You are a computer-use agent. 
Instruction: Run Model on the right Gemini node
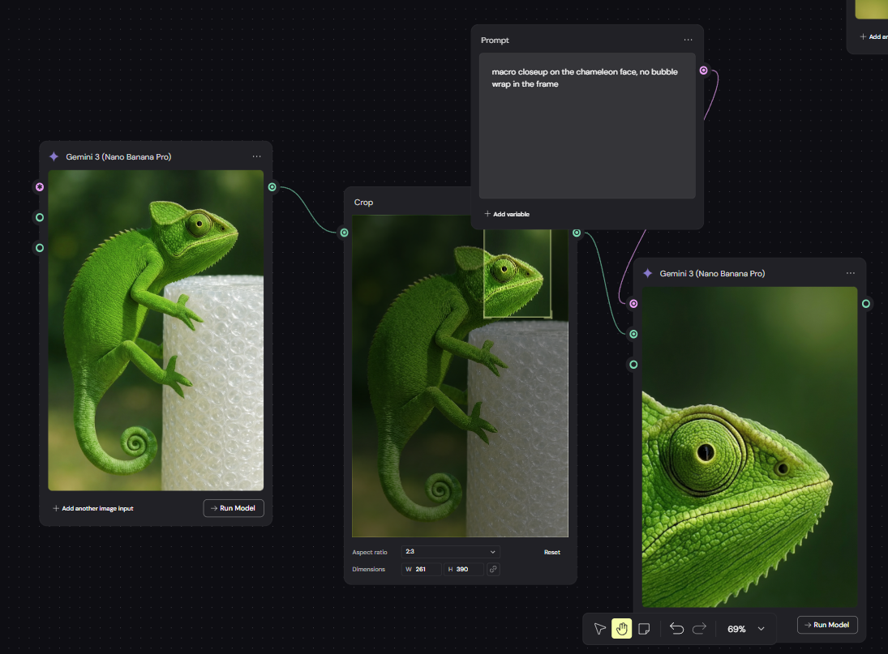(827, 625)
